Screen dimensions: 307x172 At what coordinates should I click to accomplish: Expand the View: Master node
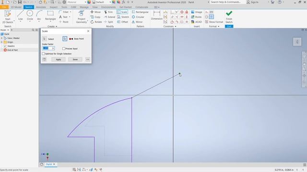2,38
